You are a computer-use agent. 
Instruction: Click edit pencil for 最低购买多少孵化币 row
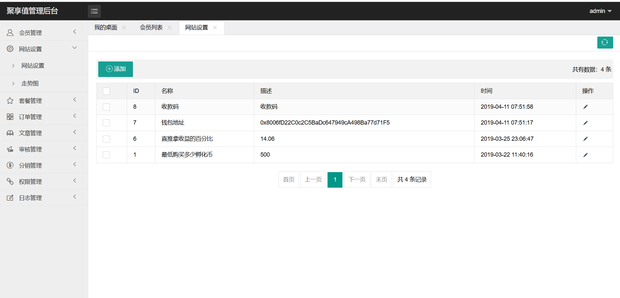(585, 155)
